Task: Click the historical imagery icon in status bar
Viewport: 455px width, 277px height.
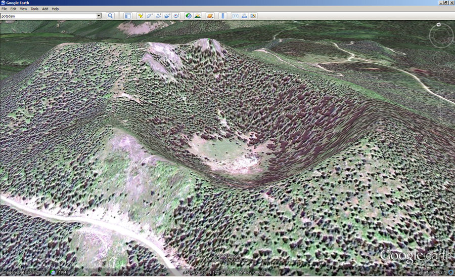Action: [x=53, y=272]
